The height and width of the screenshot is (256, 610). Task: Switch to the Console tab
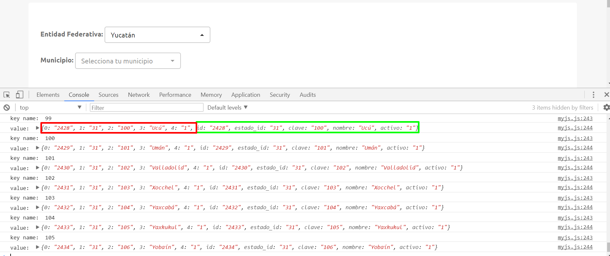[79, 95]
